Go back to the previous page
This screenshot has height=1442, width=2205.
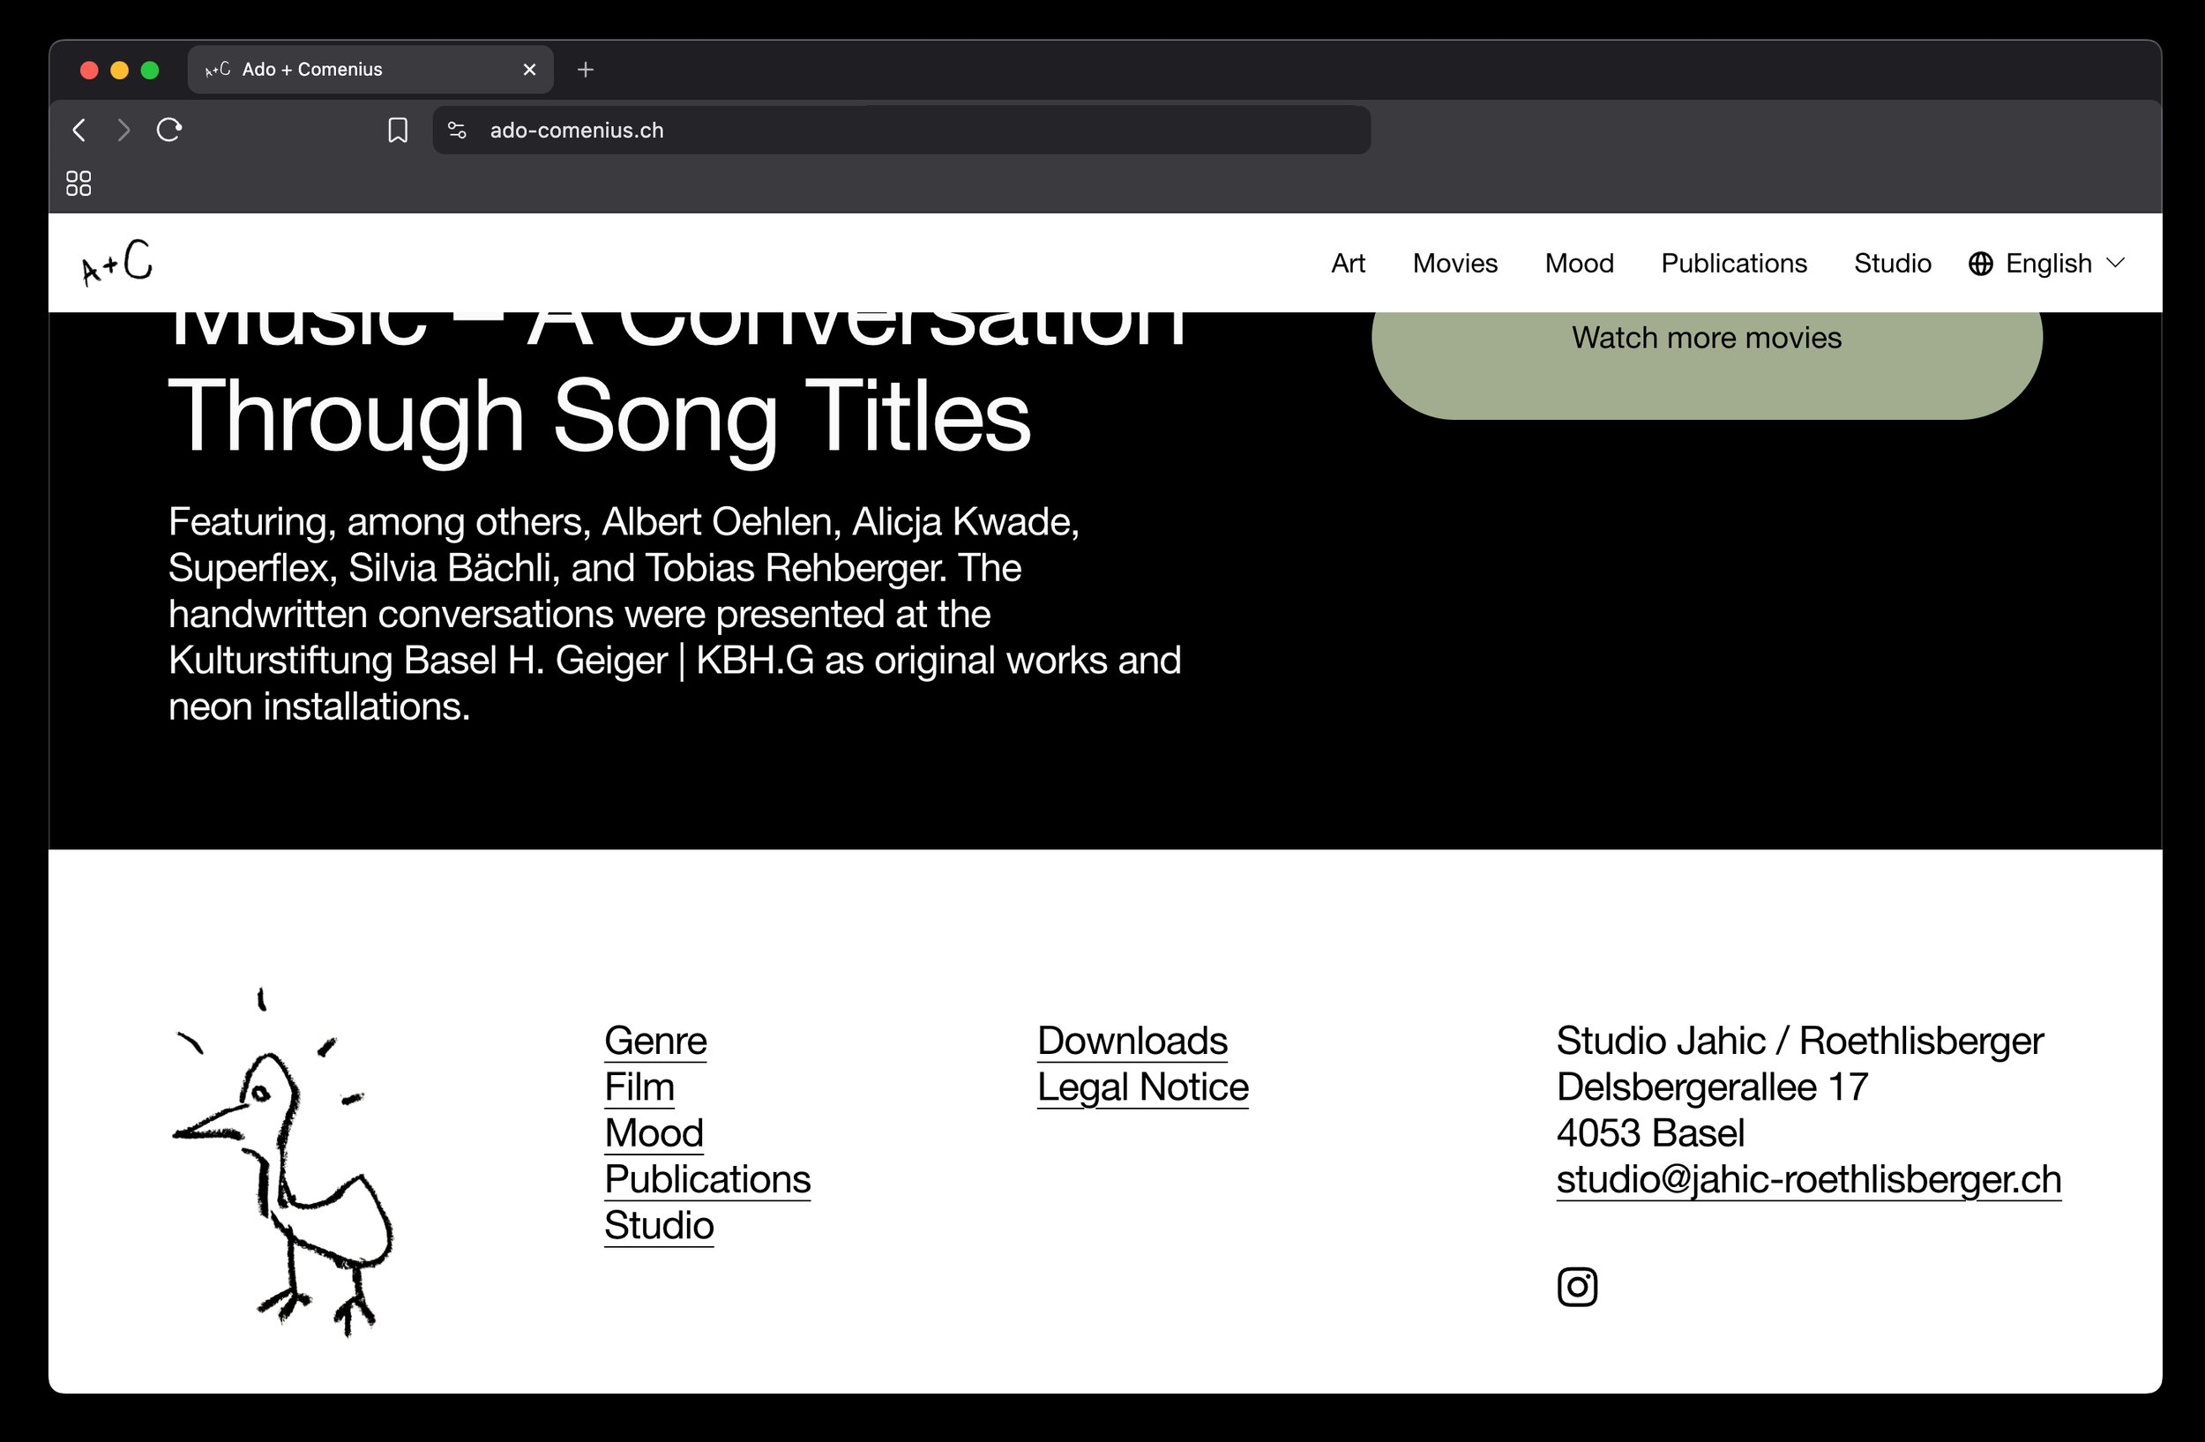[79, 130]
